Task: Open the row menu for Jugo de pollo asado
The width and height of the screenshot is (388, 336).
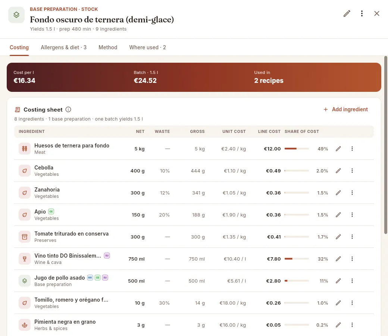Action: pos(352,281)
